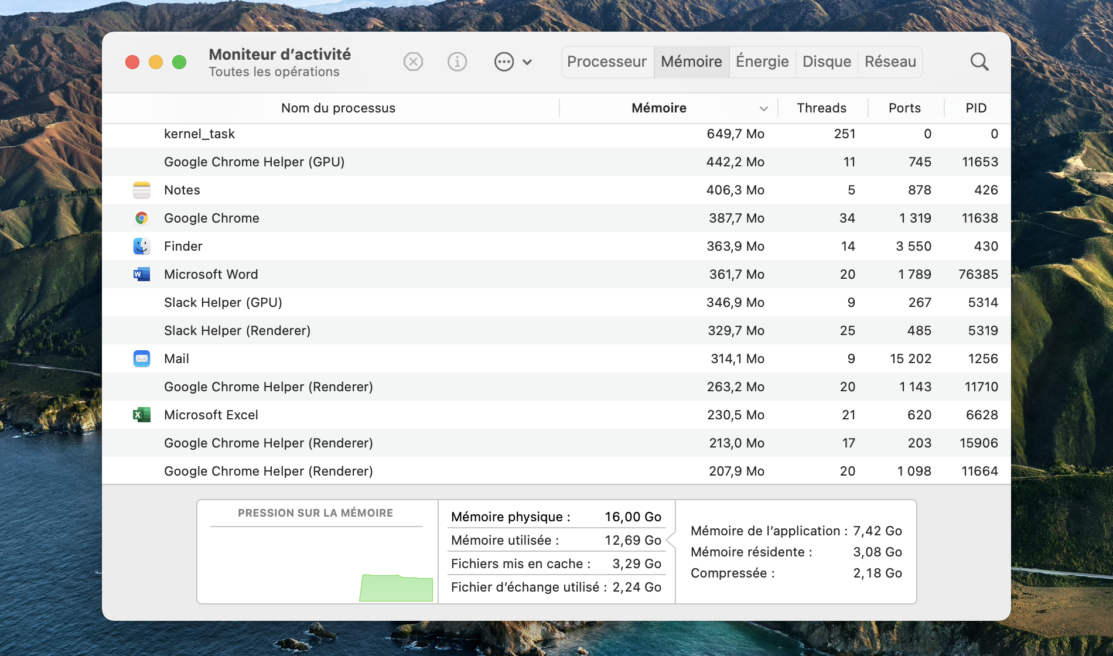Switch to the Disque tab
This screenshot has height=656, width=1113.
click(827, 61)
